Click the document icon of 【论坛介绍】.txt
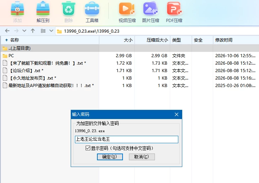Viewport: 259px width, 183px height. point(5,70)
